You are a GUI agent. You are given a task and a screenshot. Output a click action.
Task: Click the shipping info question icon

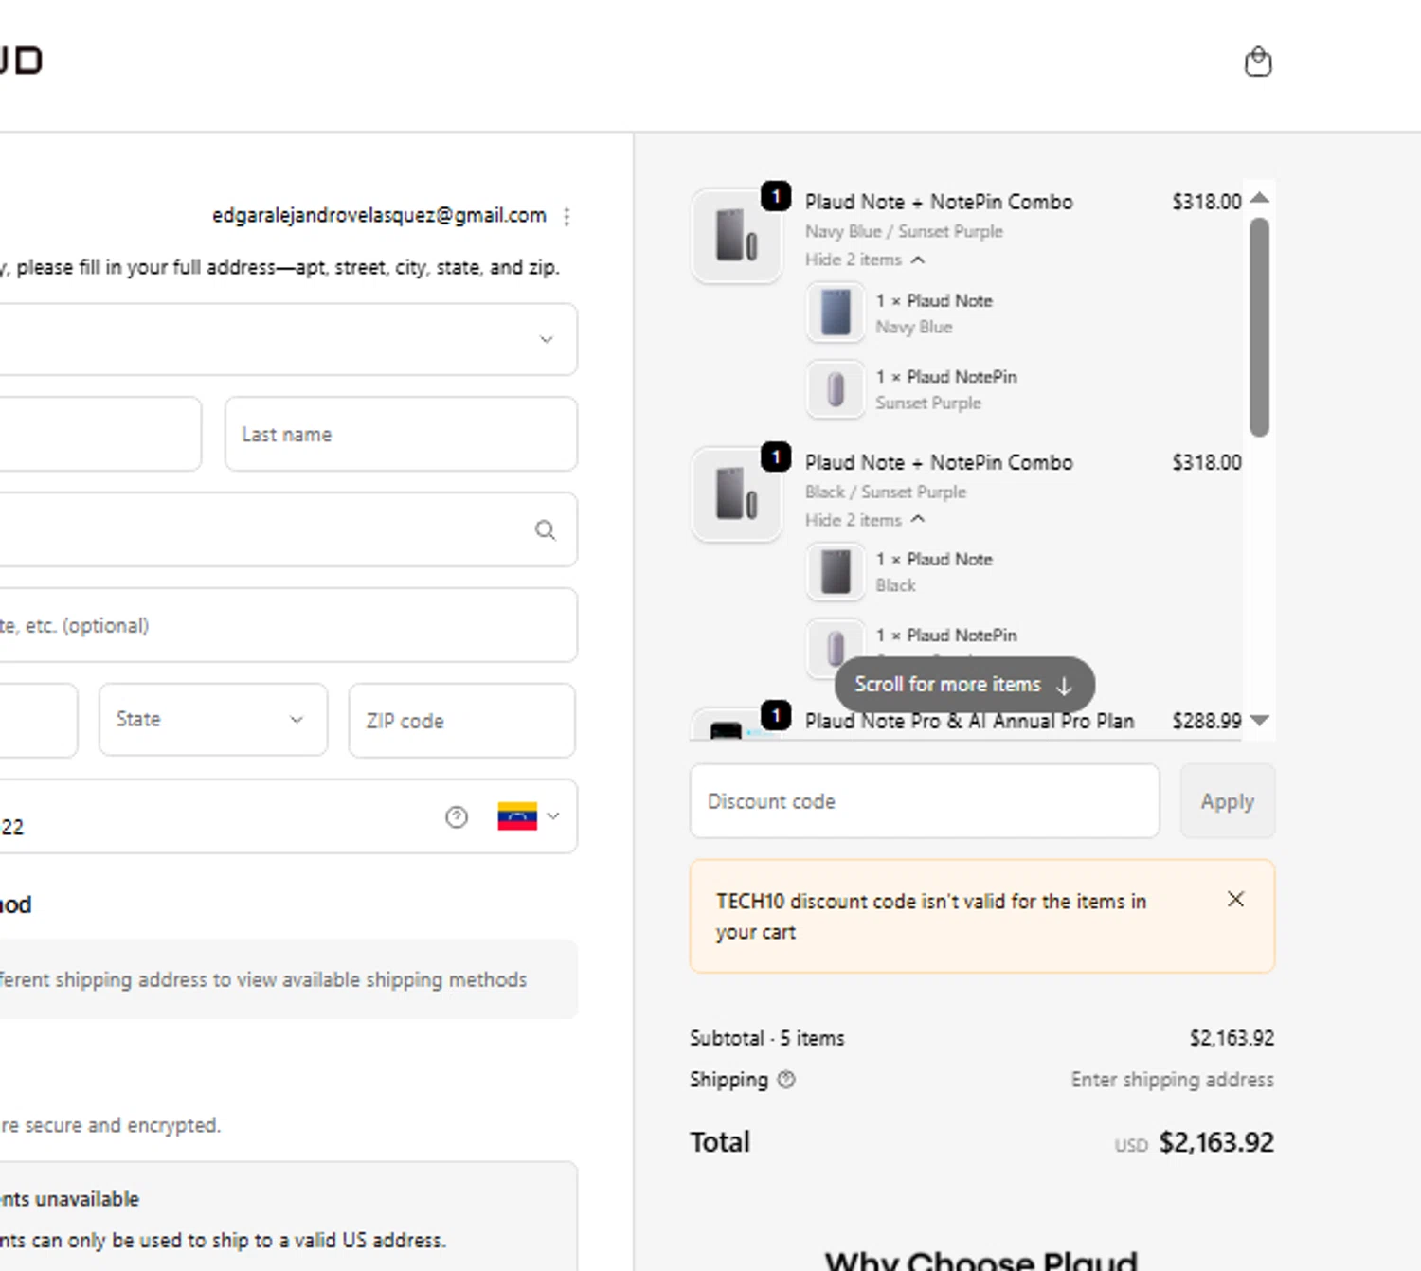[x=786, y=1079]
